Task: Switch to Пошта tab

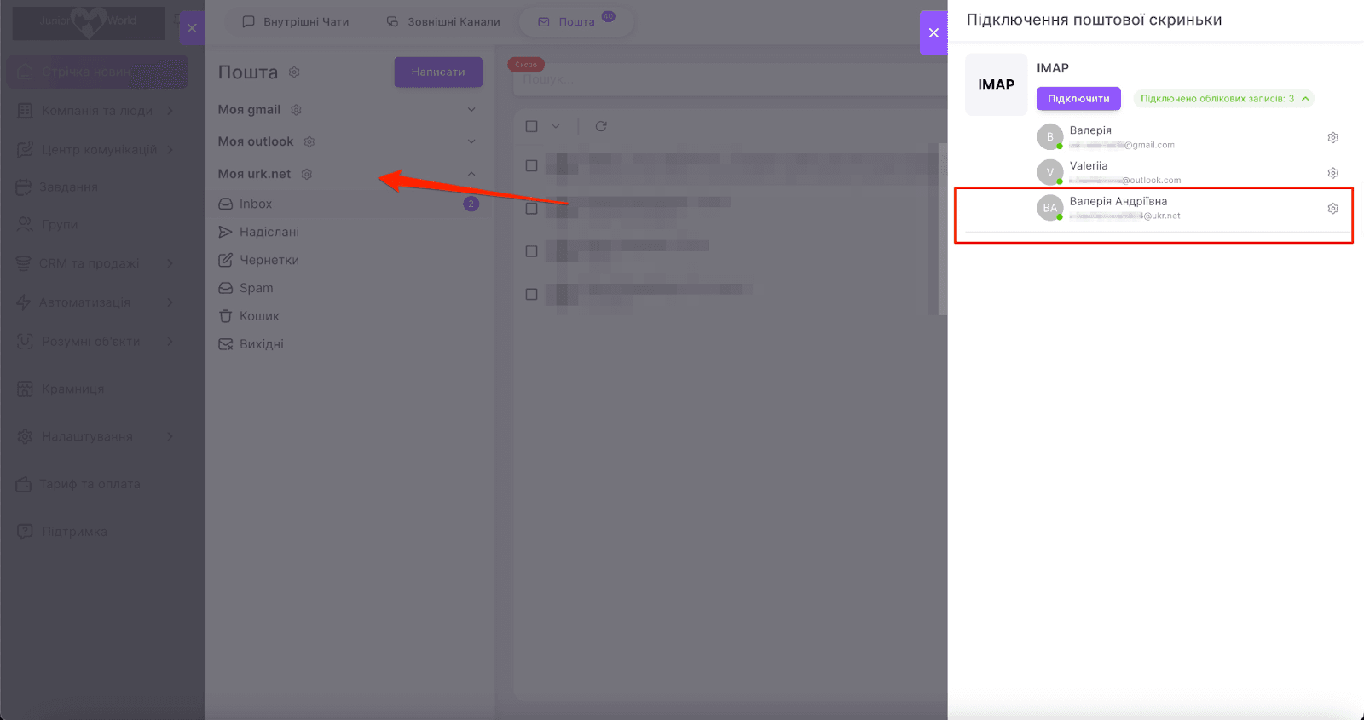Action: 576,22
